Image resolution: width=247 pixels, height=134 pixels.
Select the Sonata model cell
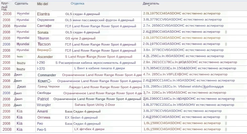pos(43,32)
